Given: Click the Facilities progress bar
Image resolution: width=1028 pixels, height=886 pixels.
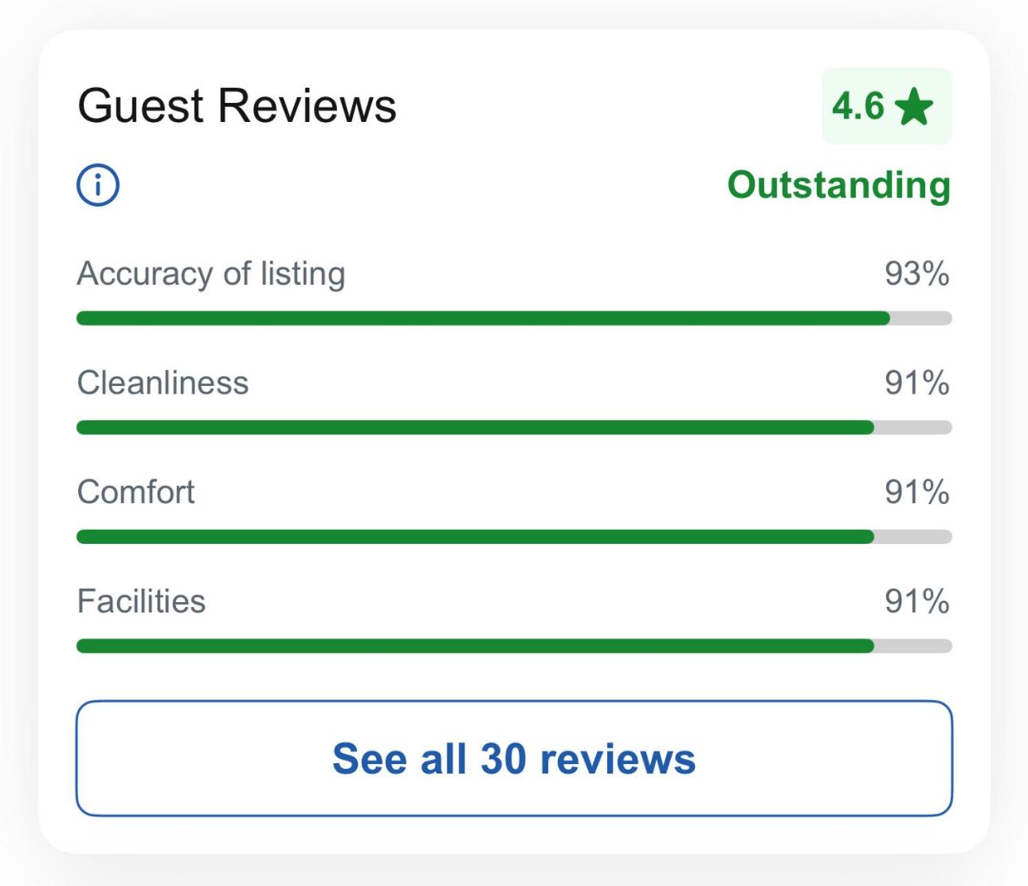Looking at the screenshot, I should click(514, 646).
